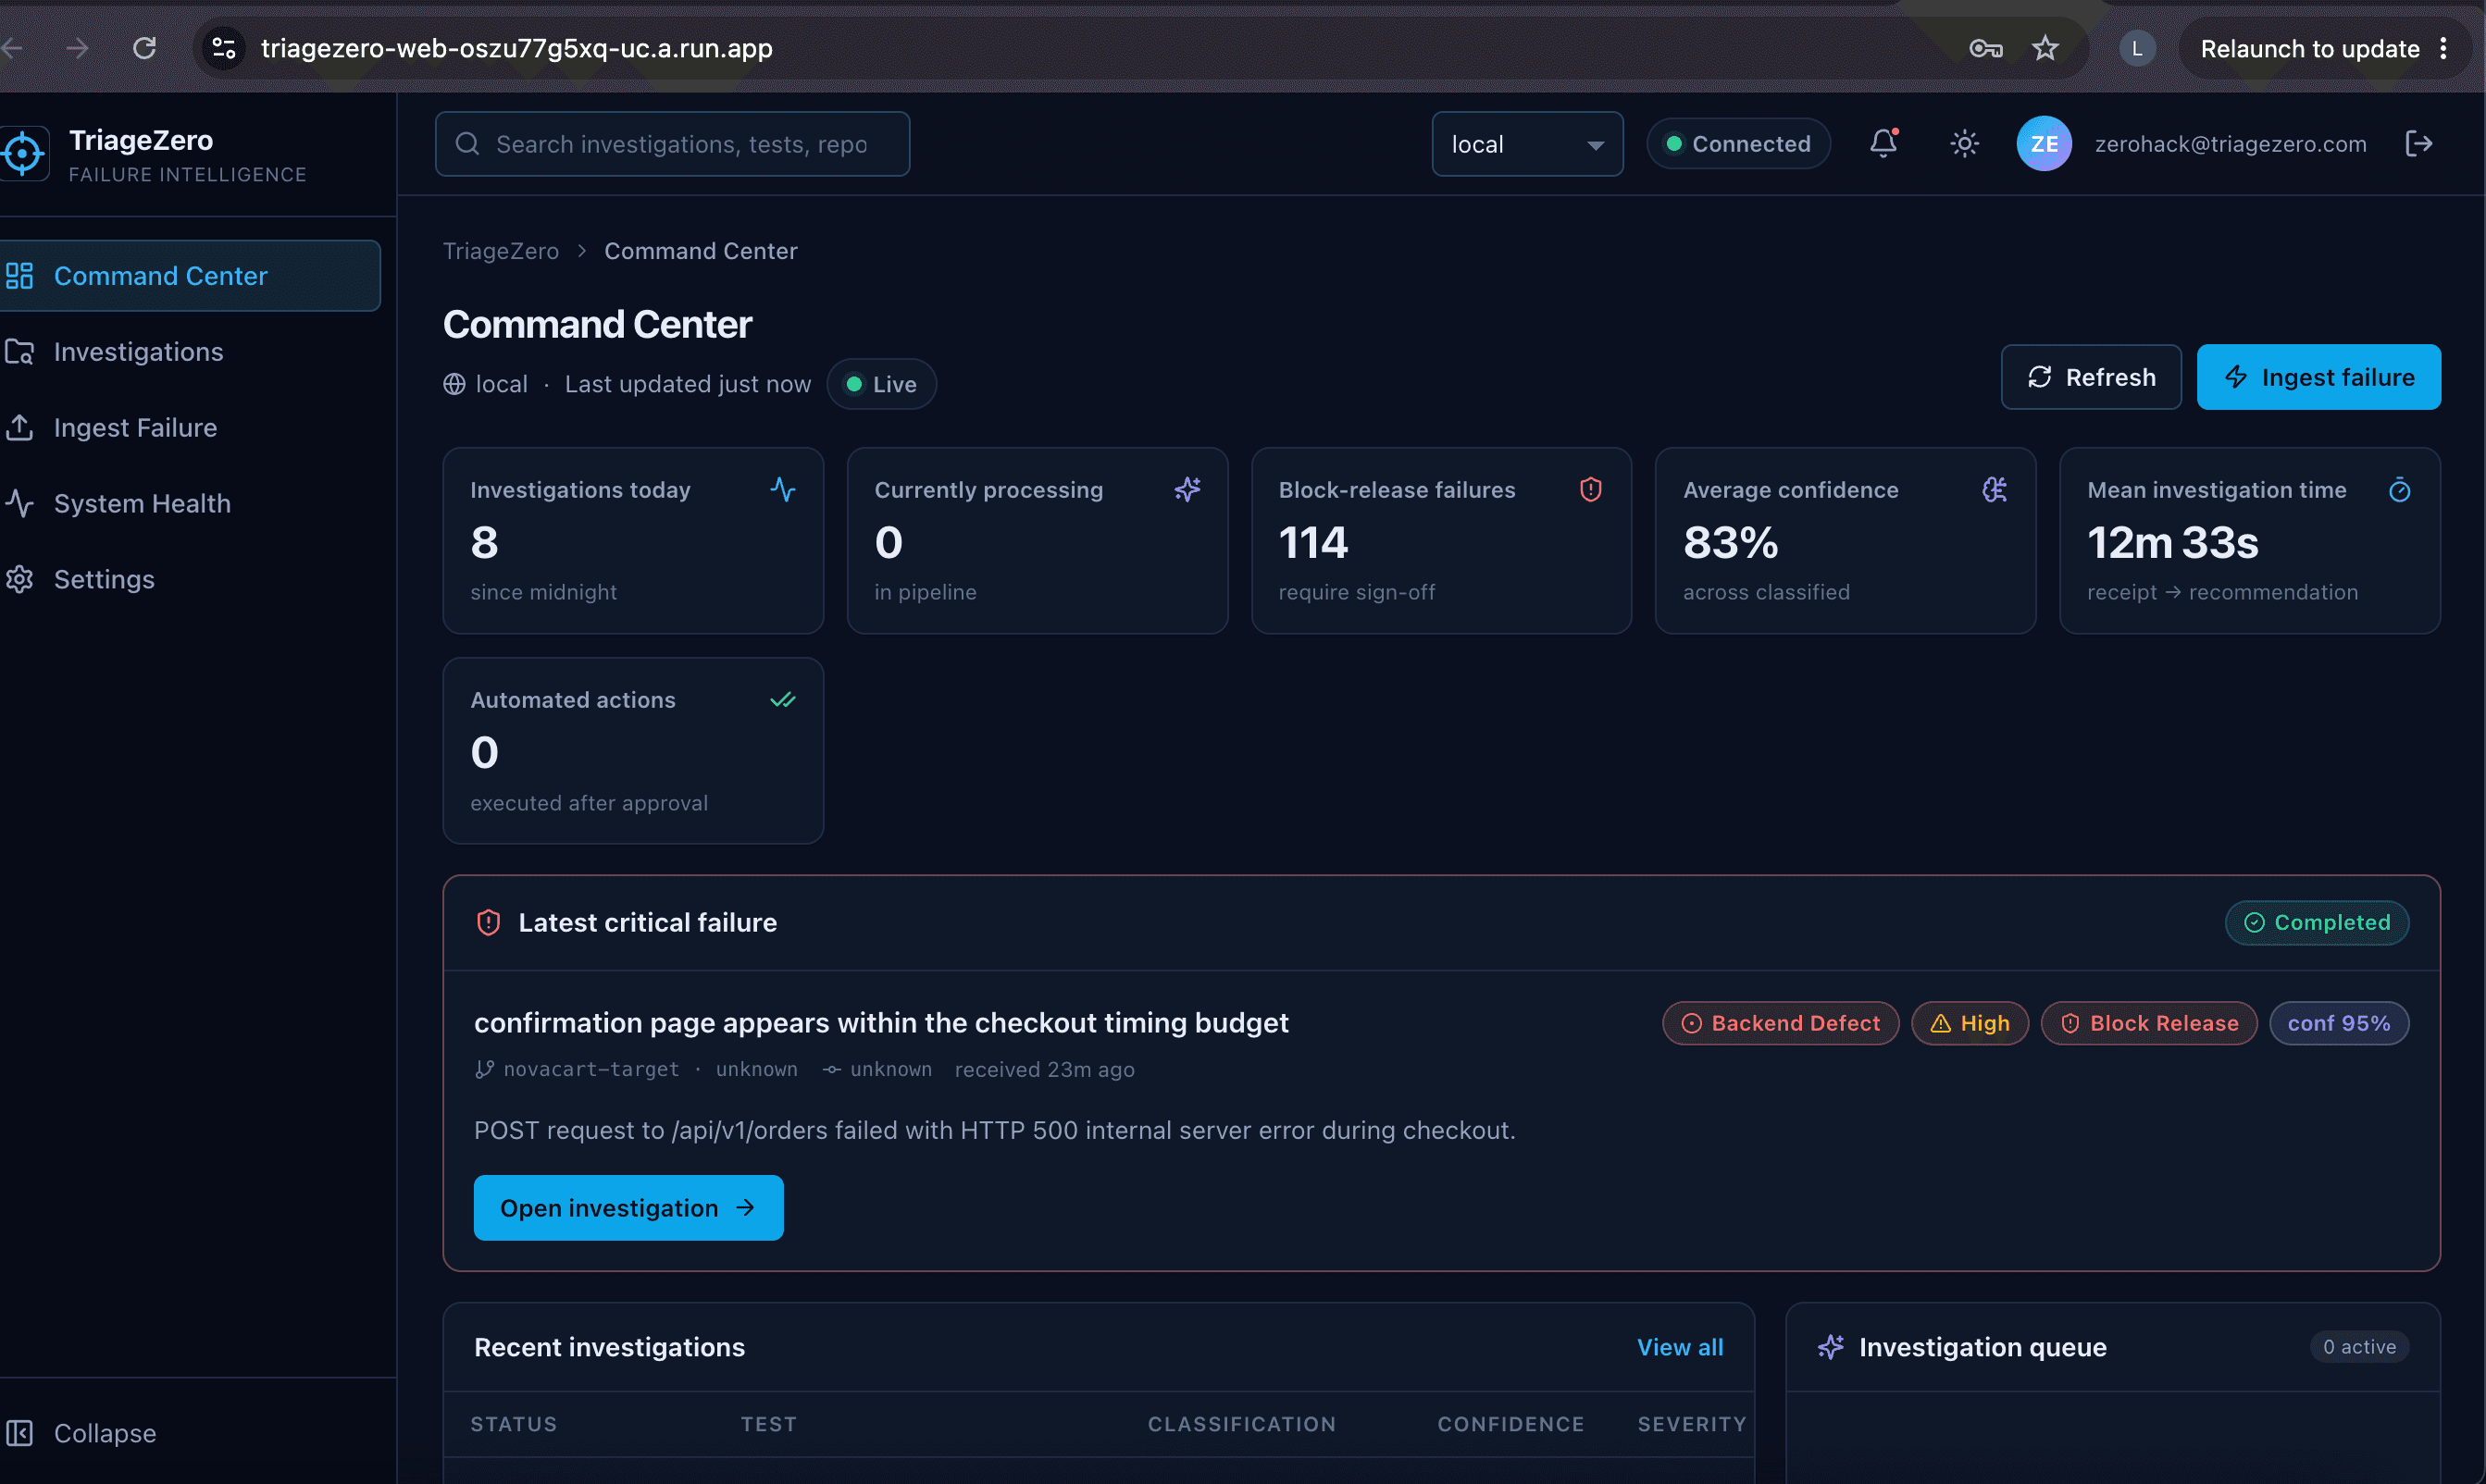
Task: Click the Block-release failures shield icon
Action: coord(1591,489)
